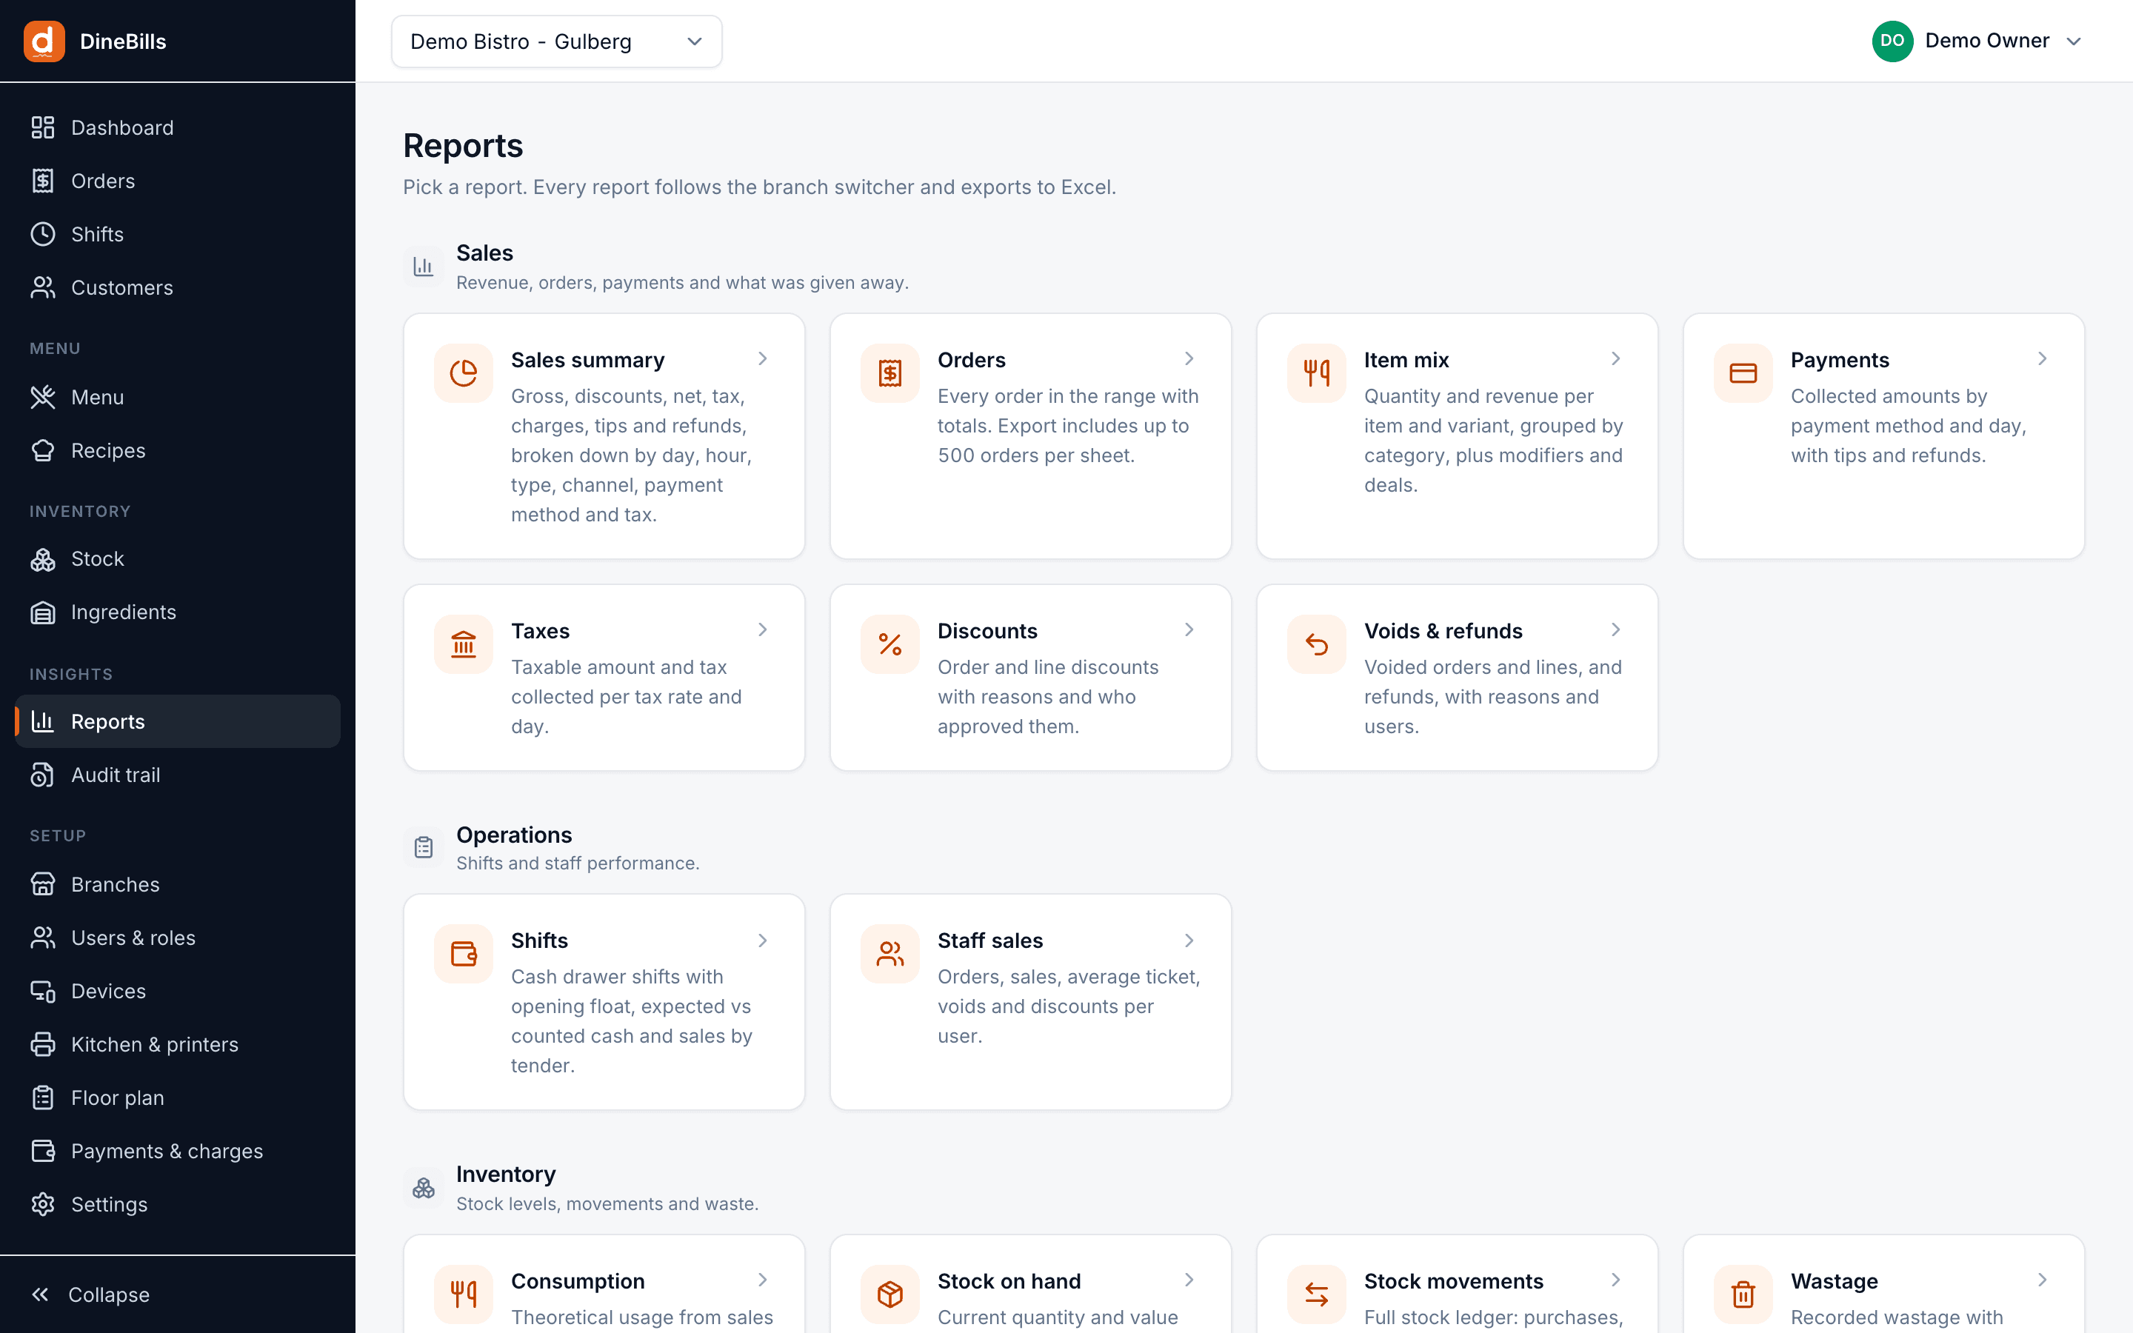
Task: Open the Consumption report card title
Action: click(x=578, y=1281)
